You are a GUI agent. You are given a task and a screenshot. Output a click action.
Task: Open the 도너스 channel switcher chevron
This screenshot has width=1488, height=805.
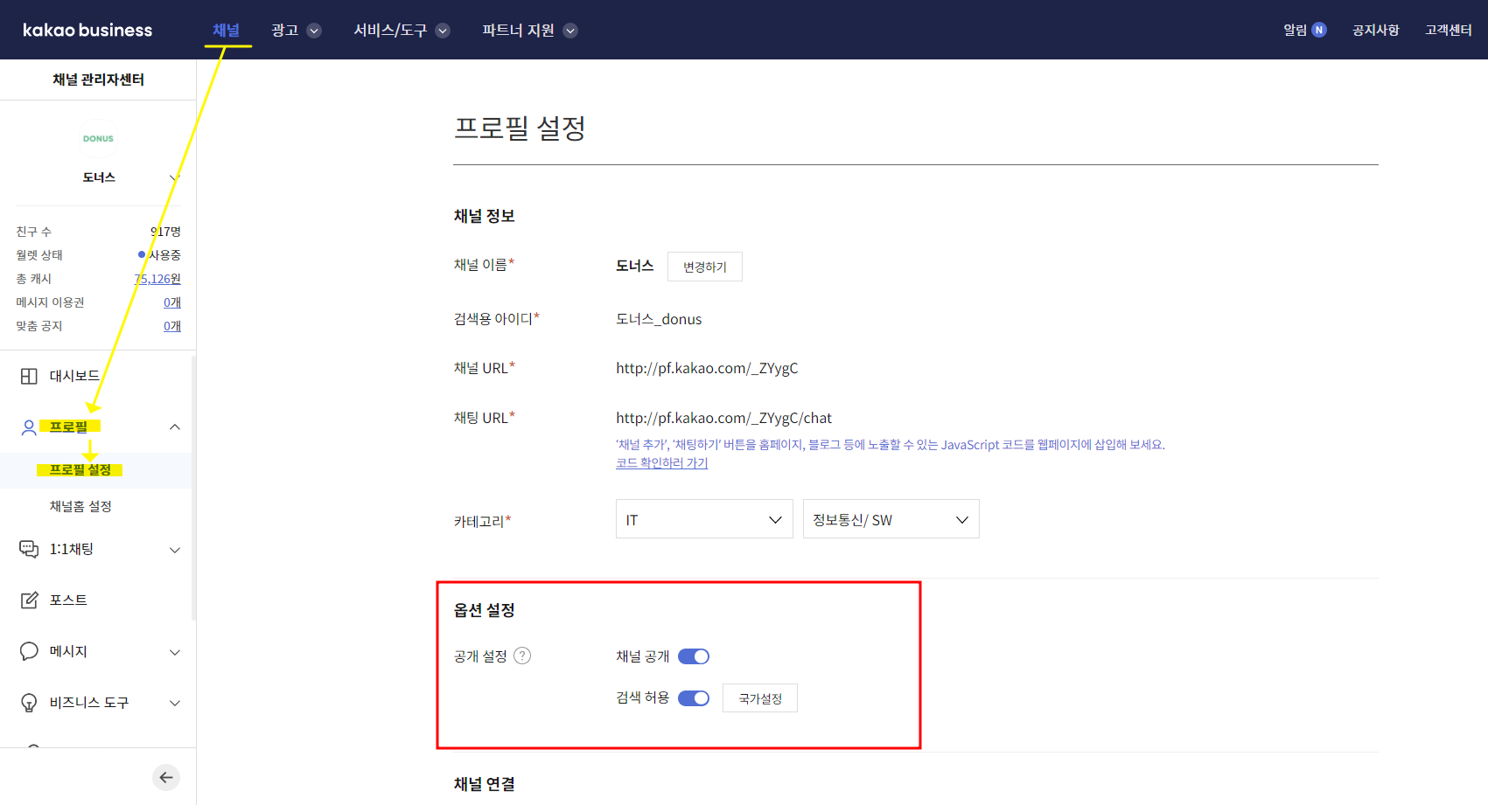pos(174,177)
